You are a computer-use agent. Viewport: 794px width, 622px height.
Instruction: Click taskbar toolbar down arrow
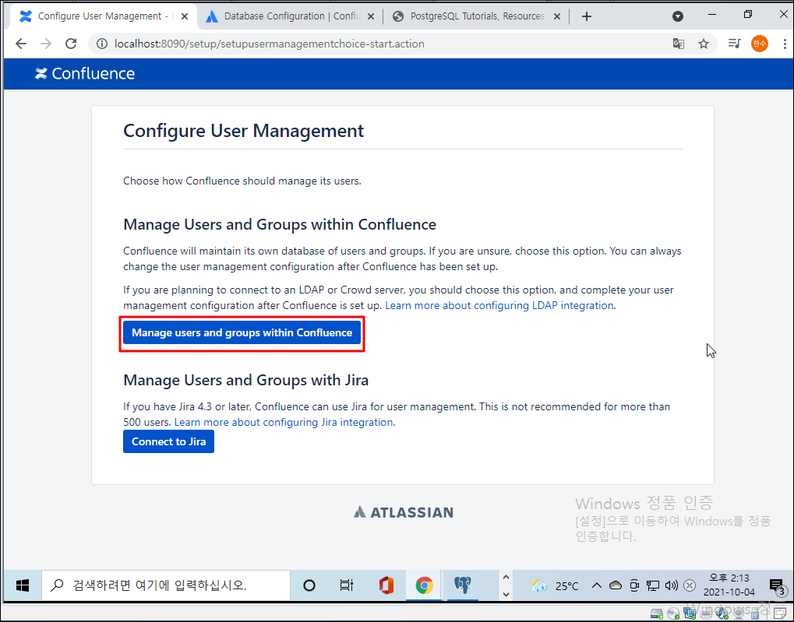506,594
